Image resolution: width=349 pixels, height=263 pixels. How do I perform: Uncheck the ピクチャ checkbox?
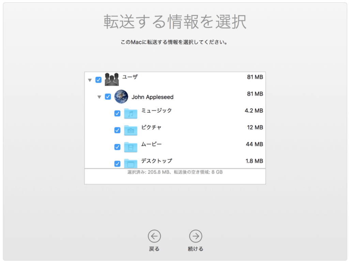[117, 130]
